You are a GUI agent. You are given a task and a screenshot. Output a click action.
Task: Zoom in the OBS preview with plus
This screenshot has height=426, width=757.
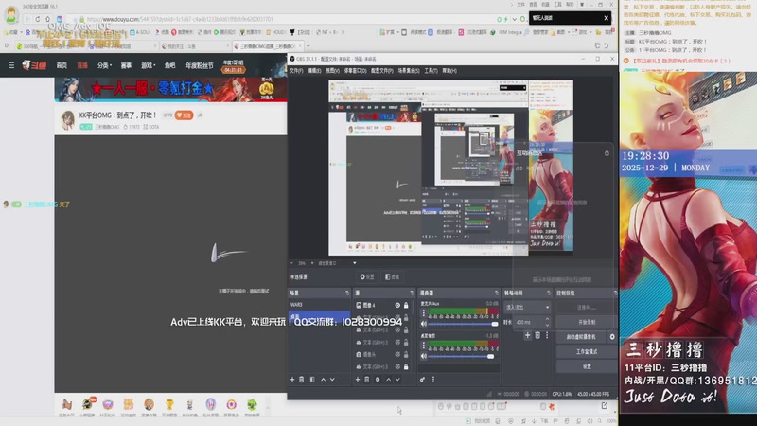[x=312, y=263]
